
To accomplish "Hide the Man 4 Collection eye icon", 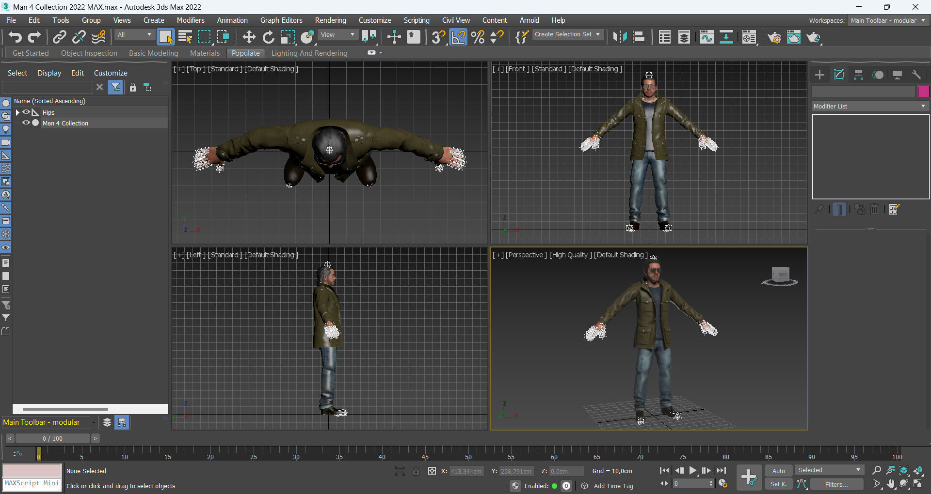I will pyautogui.click(x=26, y=123).
